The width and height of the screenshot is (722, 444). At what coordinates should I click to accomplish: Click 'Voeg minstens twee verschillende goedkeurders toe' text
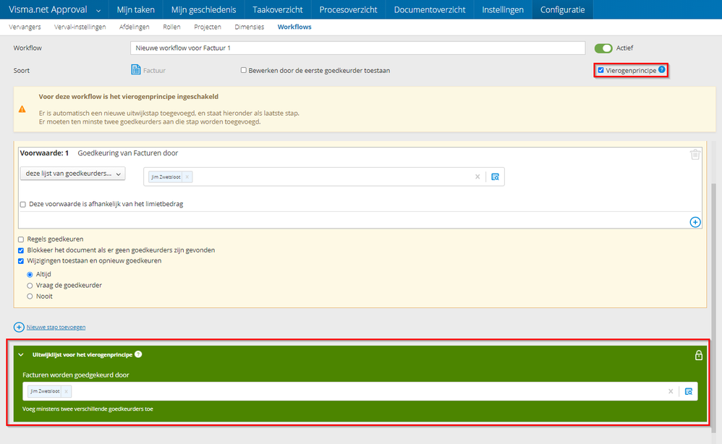pos(88,409)
